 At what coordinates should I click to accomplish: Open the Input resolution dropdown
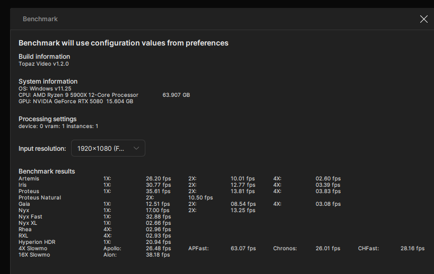pos(108,149)
